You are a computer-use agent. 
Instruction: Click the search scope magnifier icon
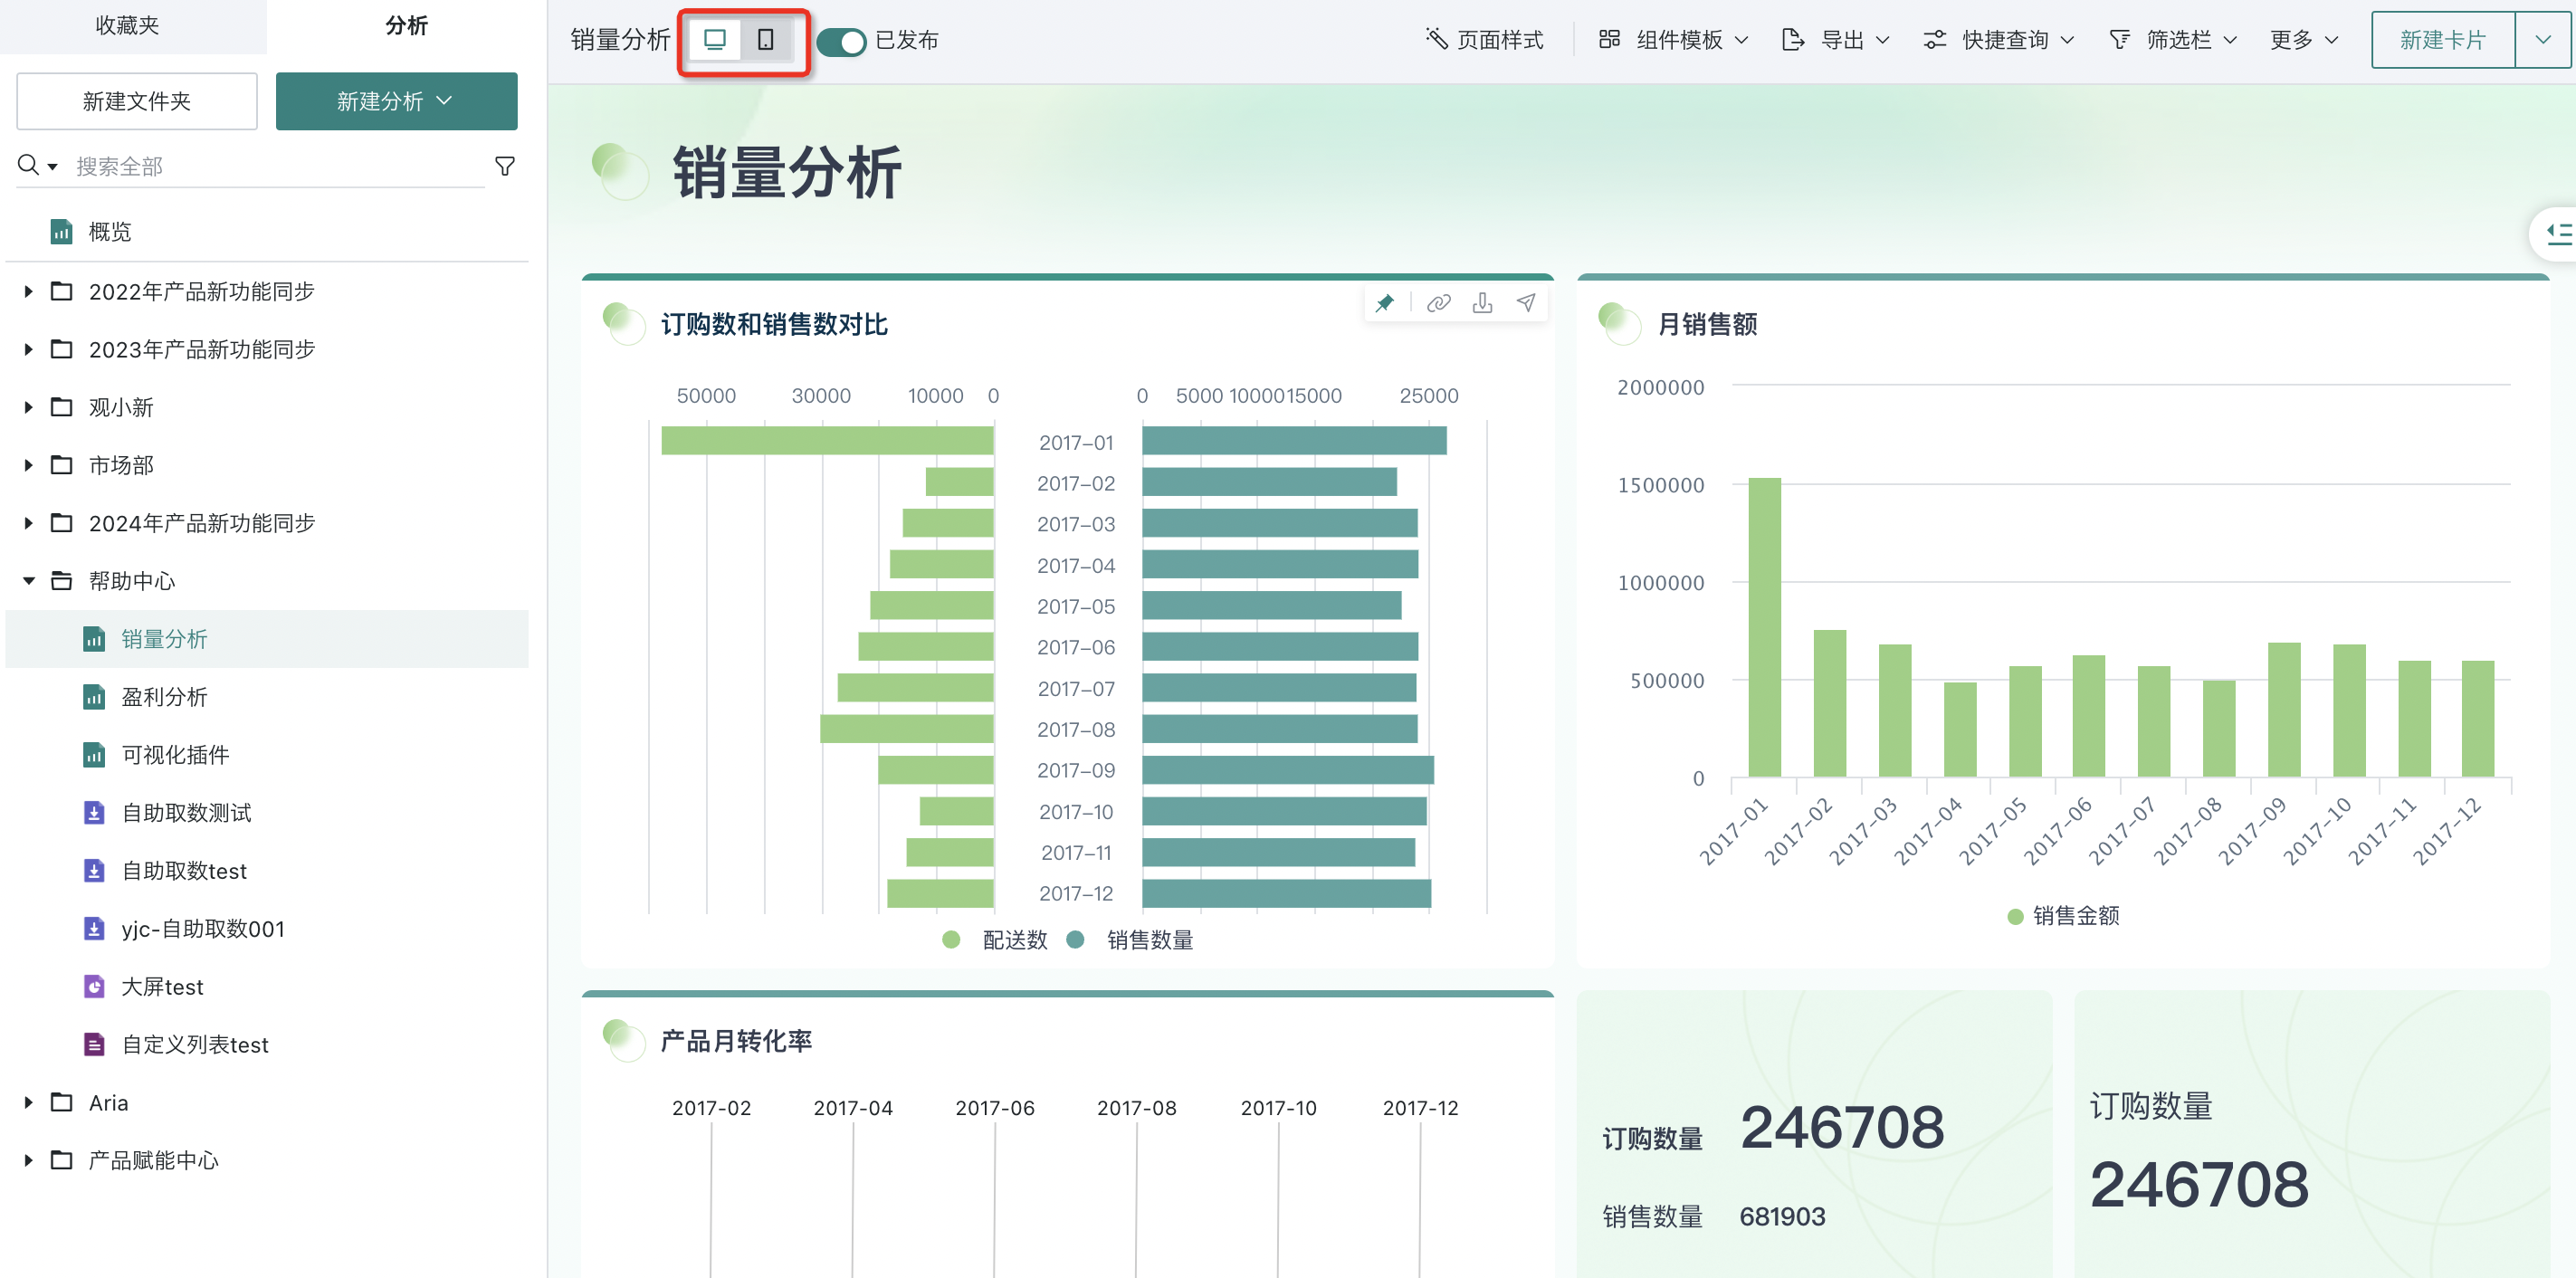(37, 165)
